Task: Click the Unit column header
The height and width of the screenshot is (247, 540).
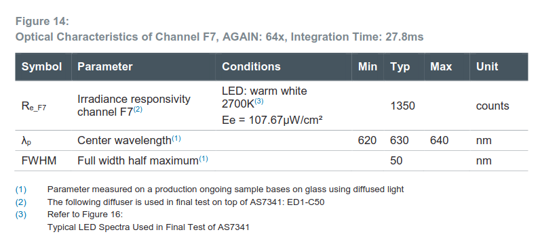Action: 487,66
